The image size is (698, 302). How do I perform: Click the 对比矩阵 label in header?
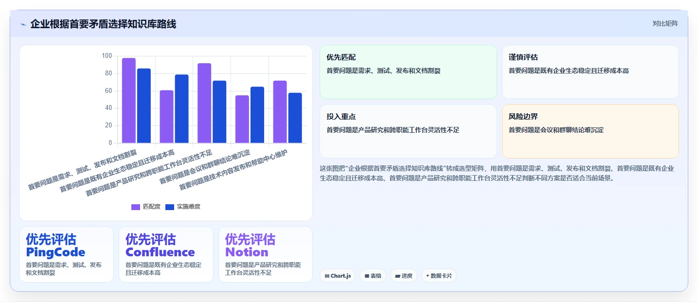point(665,23)
